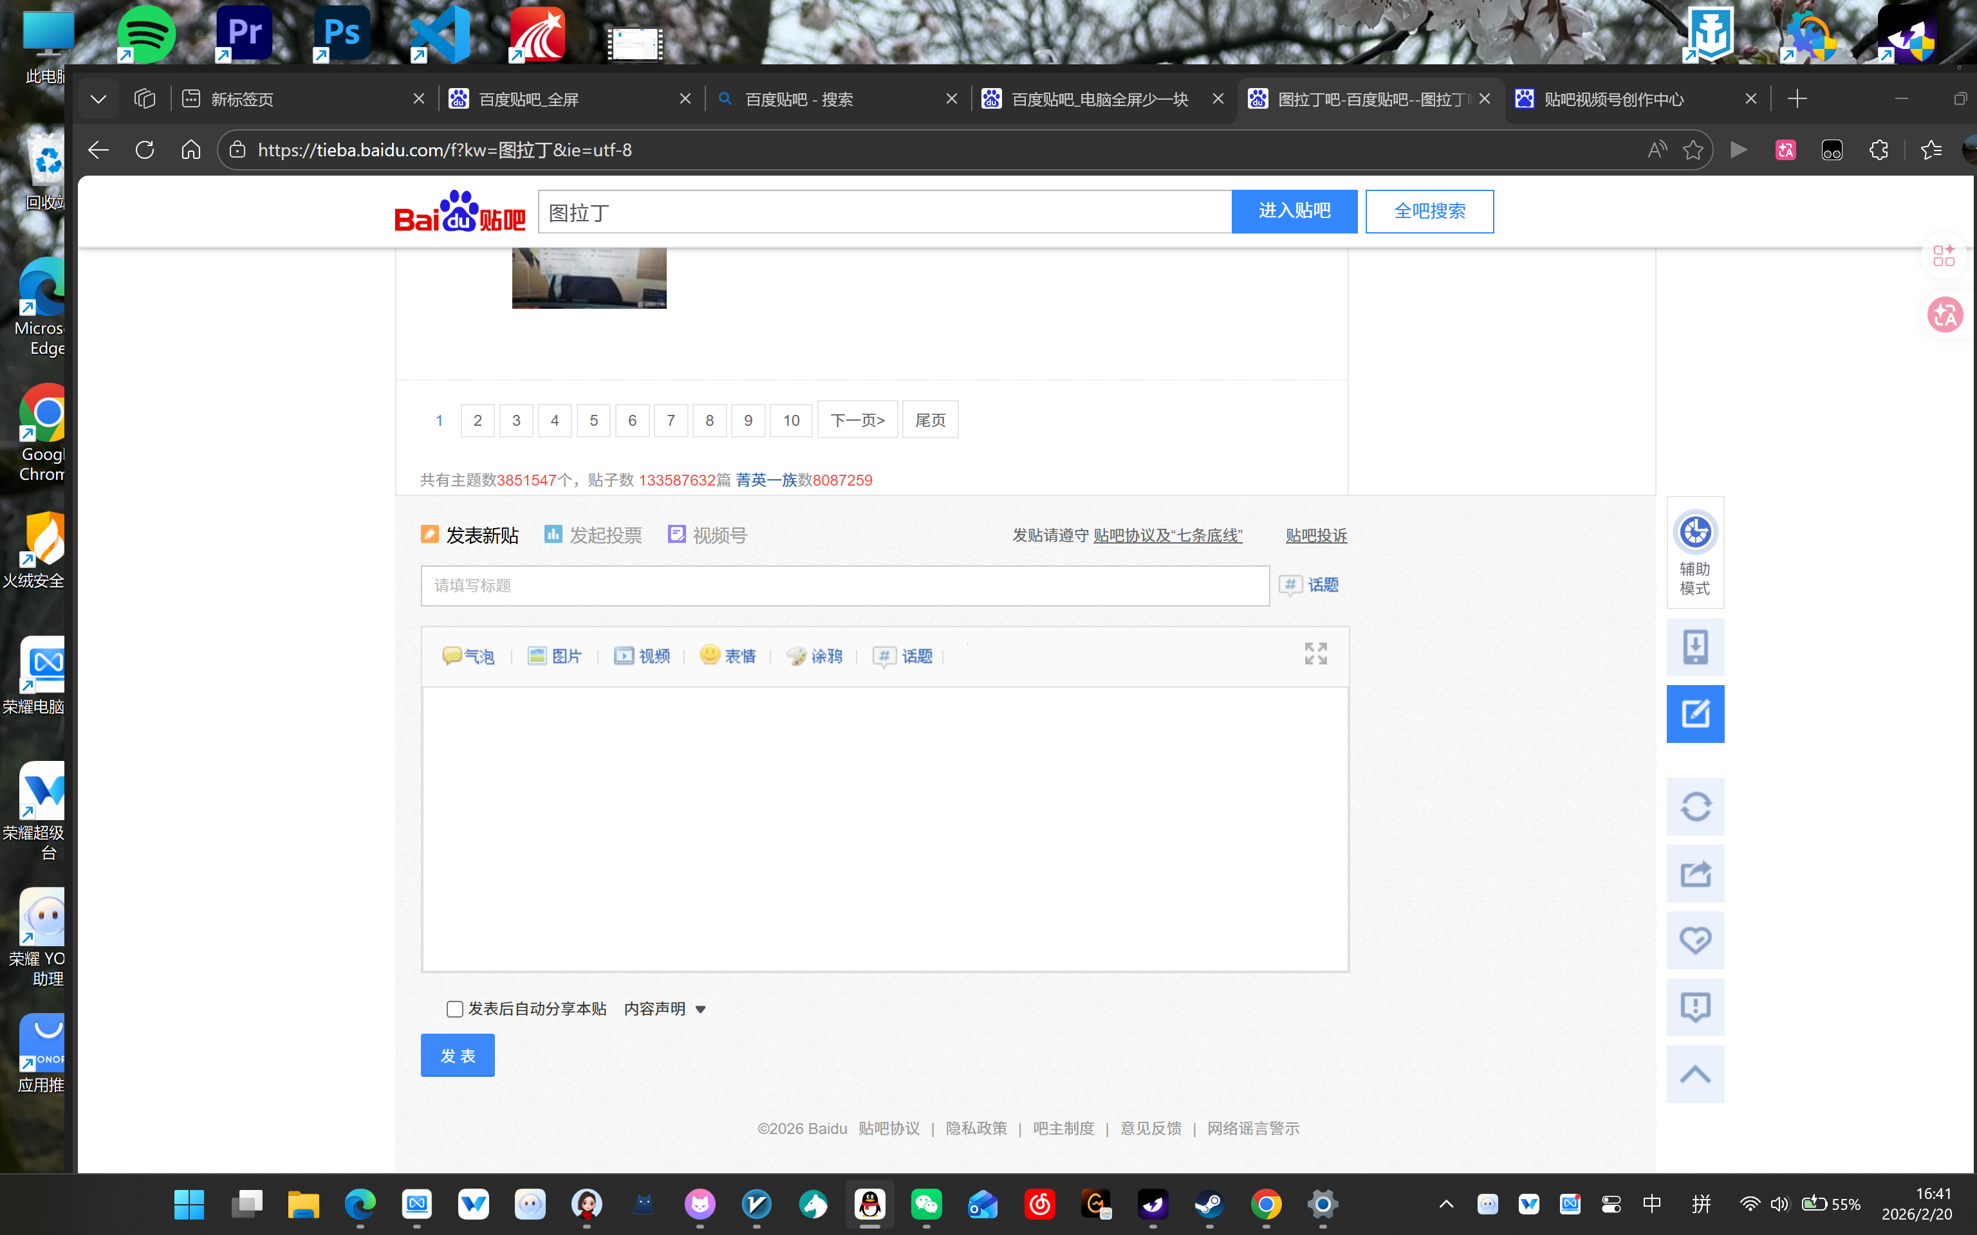The image size is (1977, 1235).
Task: Open the emoji 表情 picker
Action: coord(728,656)
